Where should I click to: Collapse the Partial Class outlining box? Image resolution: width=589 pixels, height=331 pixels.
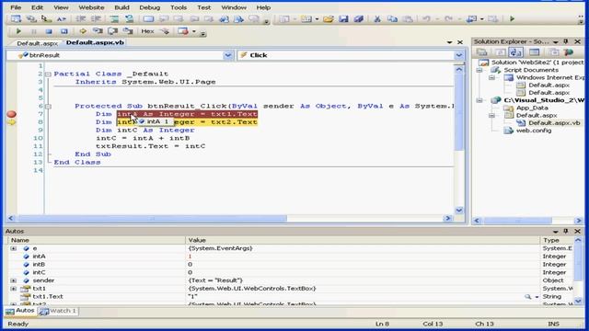tap(48, 74)
